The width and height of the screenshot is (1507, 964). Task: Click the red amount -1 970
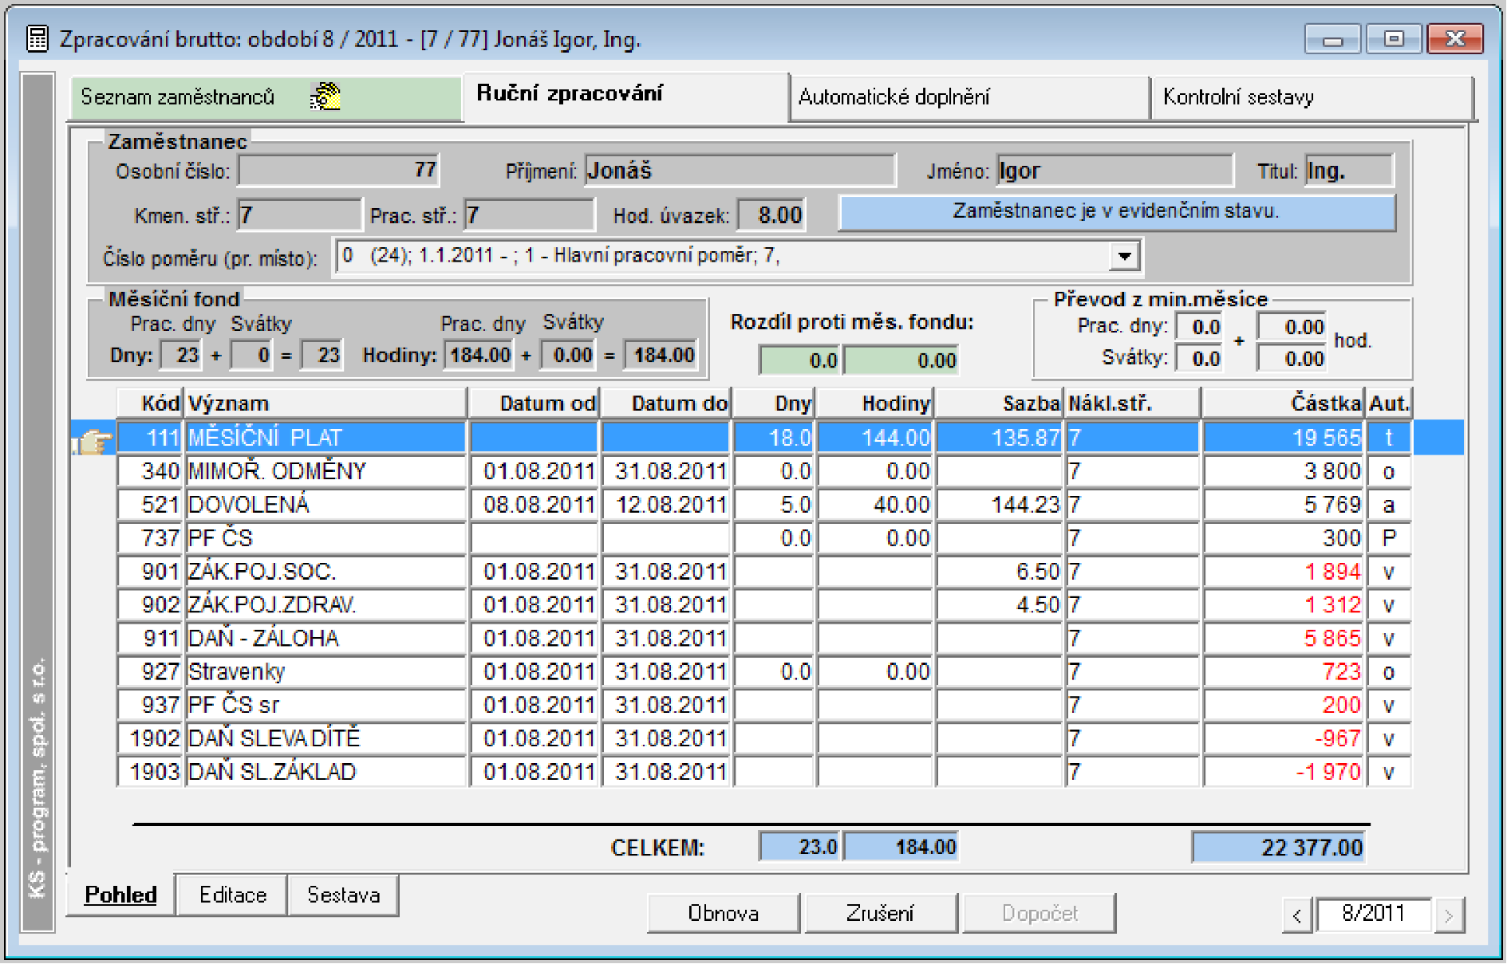[x=1283, y=772]
